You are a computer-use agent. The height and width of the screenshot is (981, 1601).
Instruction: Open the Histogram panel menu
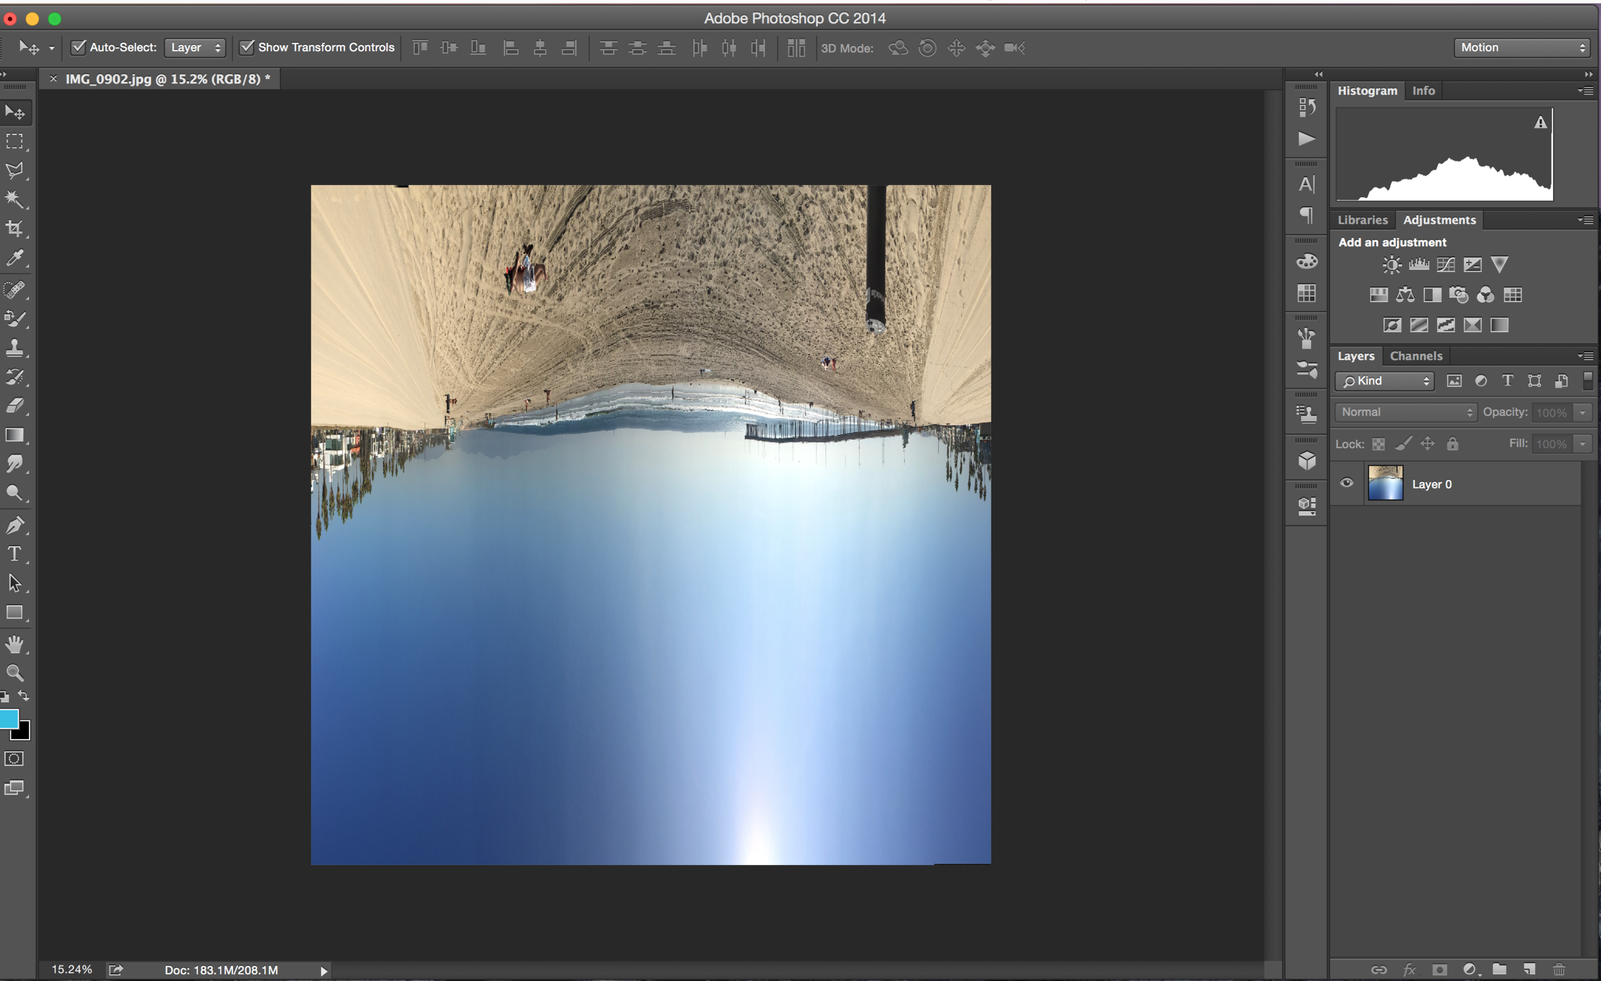pyautogui.click(x=1586, y=91)
